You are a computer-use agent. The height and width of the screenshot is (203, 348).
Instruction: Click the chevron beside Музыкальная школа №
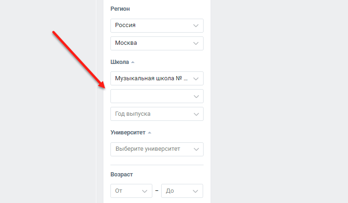pyautogui.click(x=196, y=79)
